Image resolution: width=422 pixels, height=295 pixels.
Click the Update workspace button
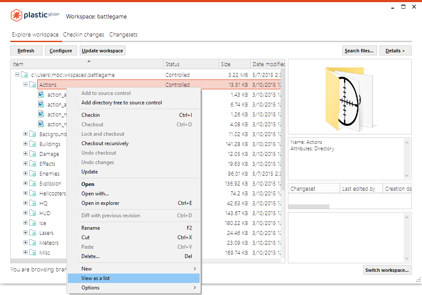[102, 50]
